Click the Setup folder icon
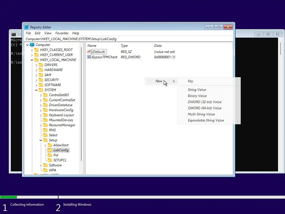 click(45, 140)
